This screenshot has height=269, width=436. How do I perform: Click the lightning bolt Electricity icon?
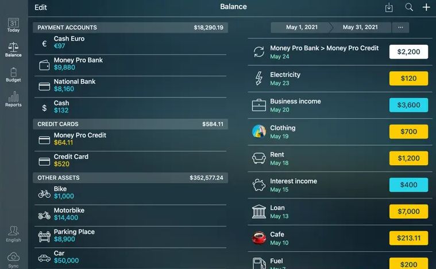point(259,78)
